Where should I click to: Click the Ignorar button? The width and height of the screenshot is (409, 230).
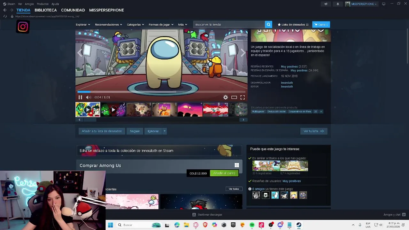[153, 131]
